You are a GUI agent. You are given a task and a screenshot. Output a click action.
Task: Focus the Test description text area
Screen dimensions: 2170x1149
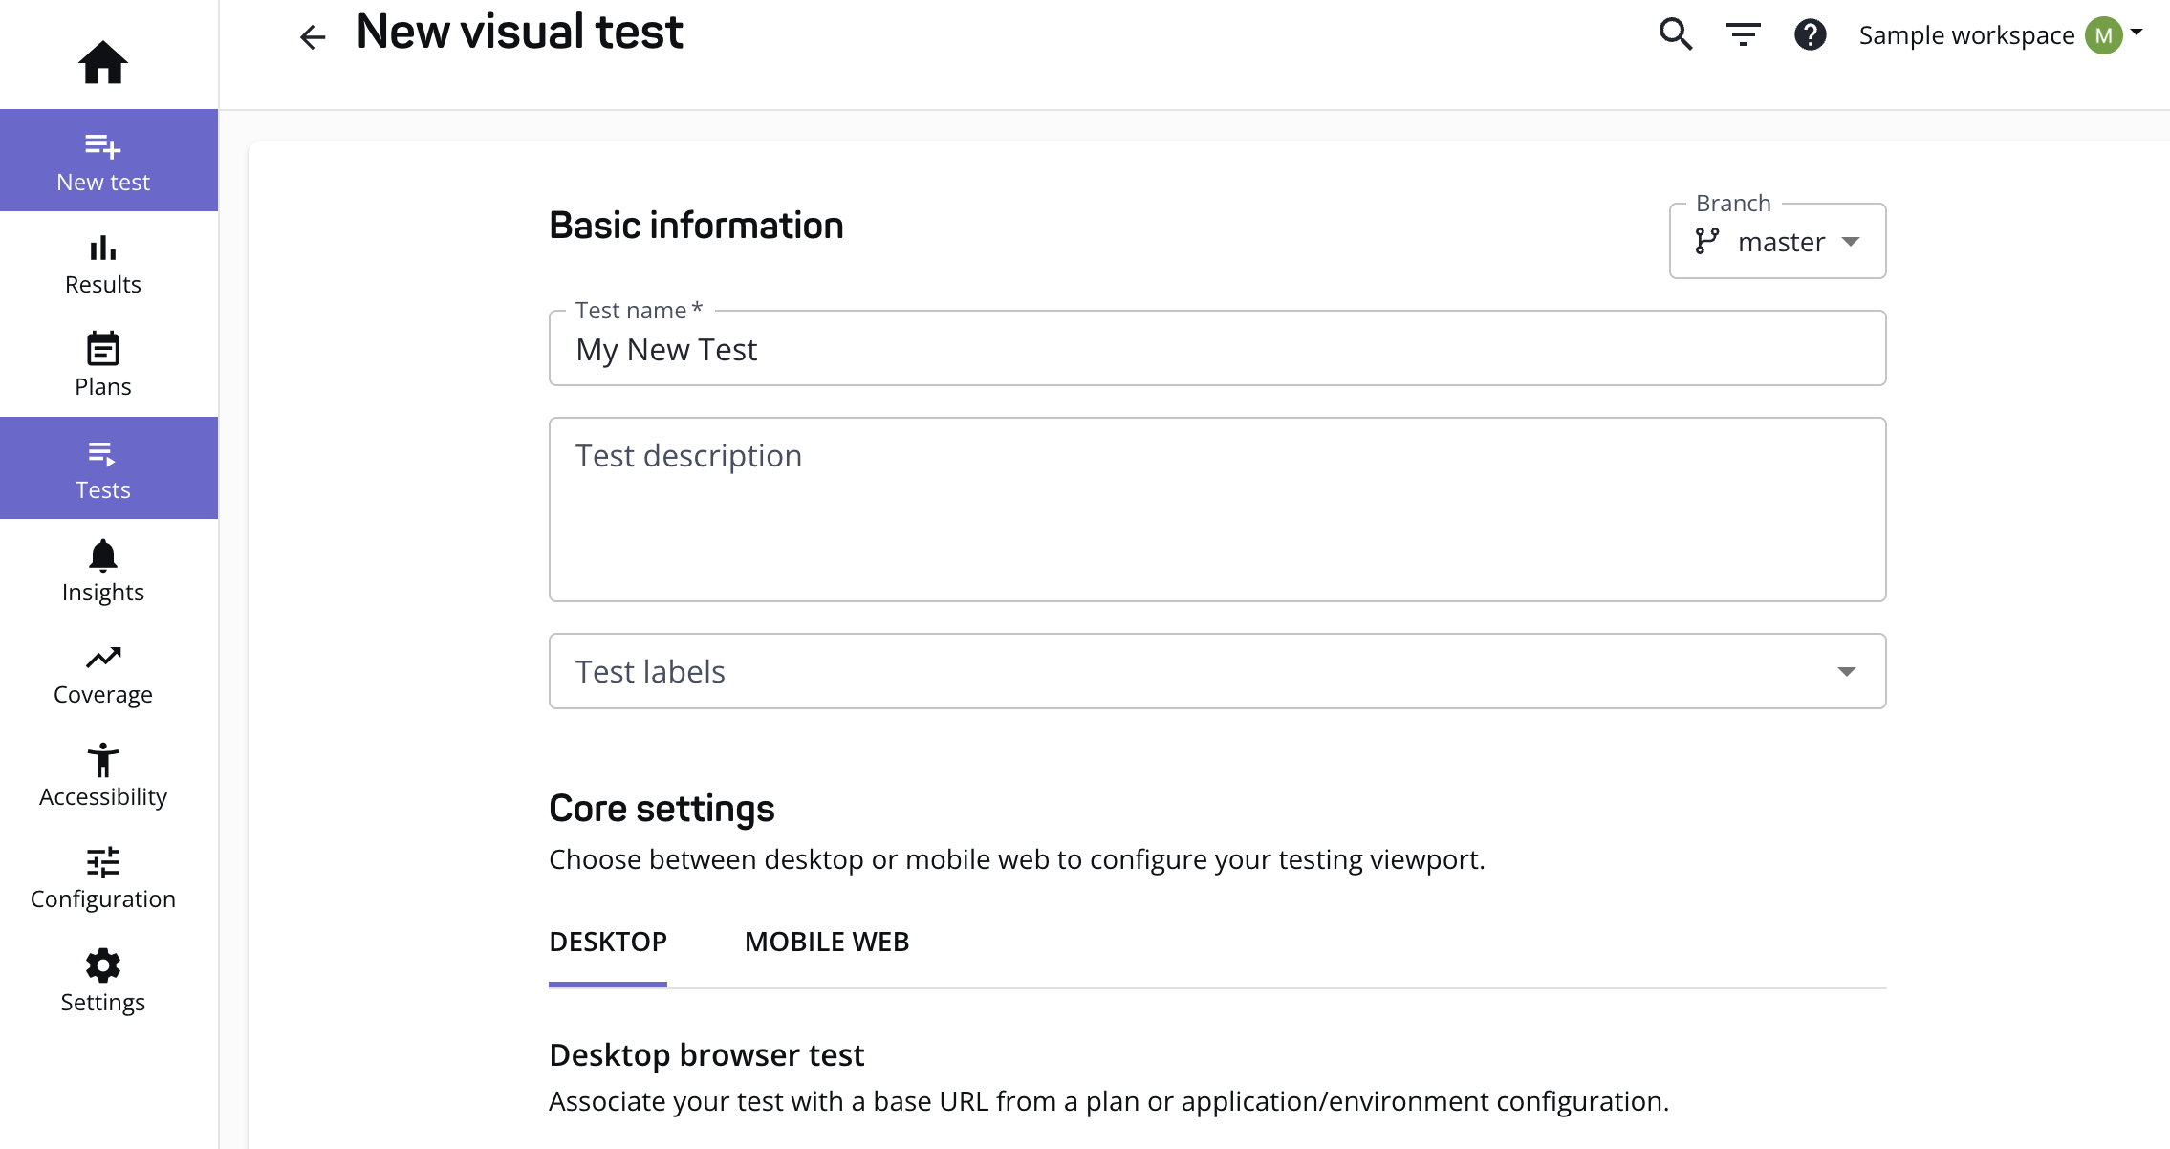point(1217,509)
